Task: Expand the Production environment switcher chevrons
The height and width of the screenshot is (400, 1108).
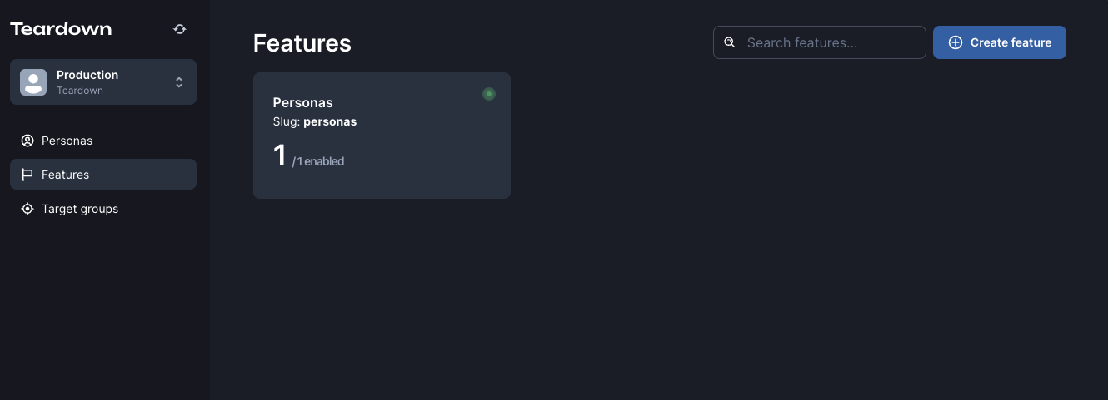Action: [x=179, y=82]
